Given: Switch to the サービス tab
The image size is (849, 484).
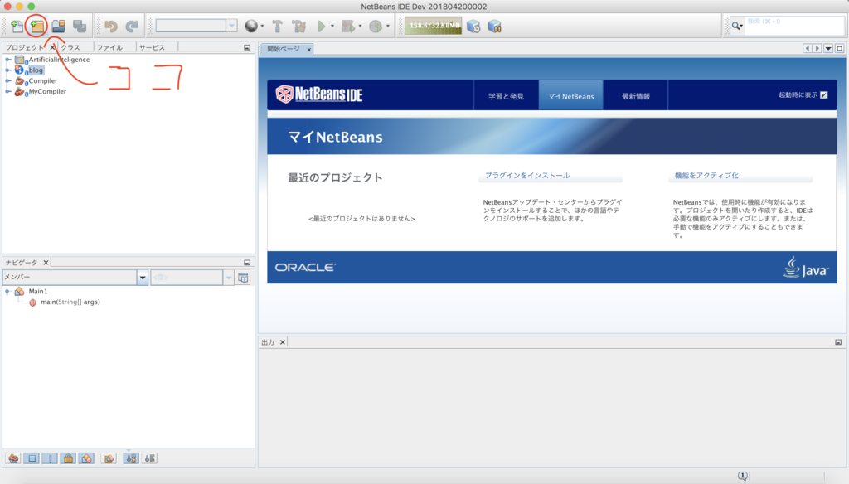Looking at the screenshot, I should [x=153, y=47].
